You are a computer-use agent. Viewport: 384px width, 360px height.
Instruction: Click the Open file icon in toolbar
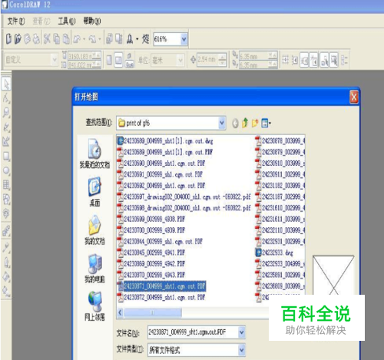pos(18,39)
